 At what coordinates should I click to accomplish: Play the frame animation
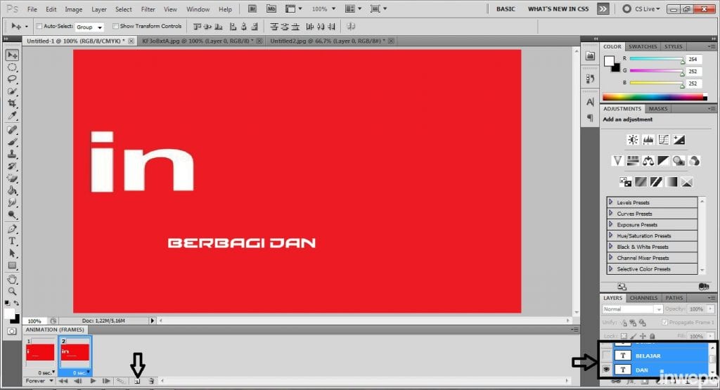(x=92, y=381)
